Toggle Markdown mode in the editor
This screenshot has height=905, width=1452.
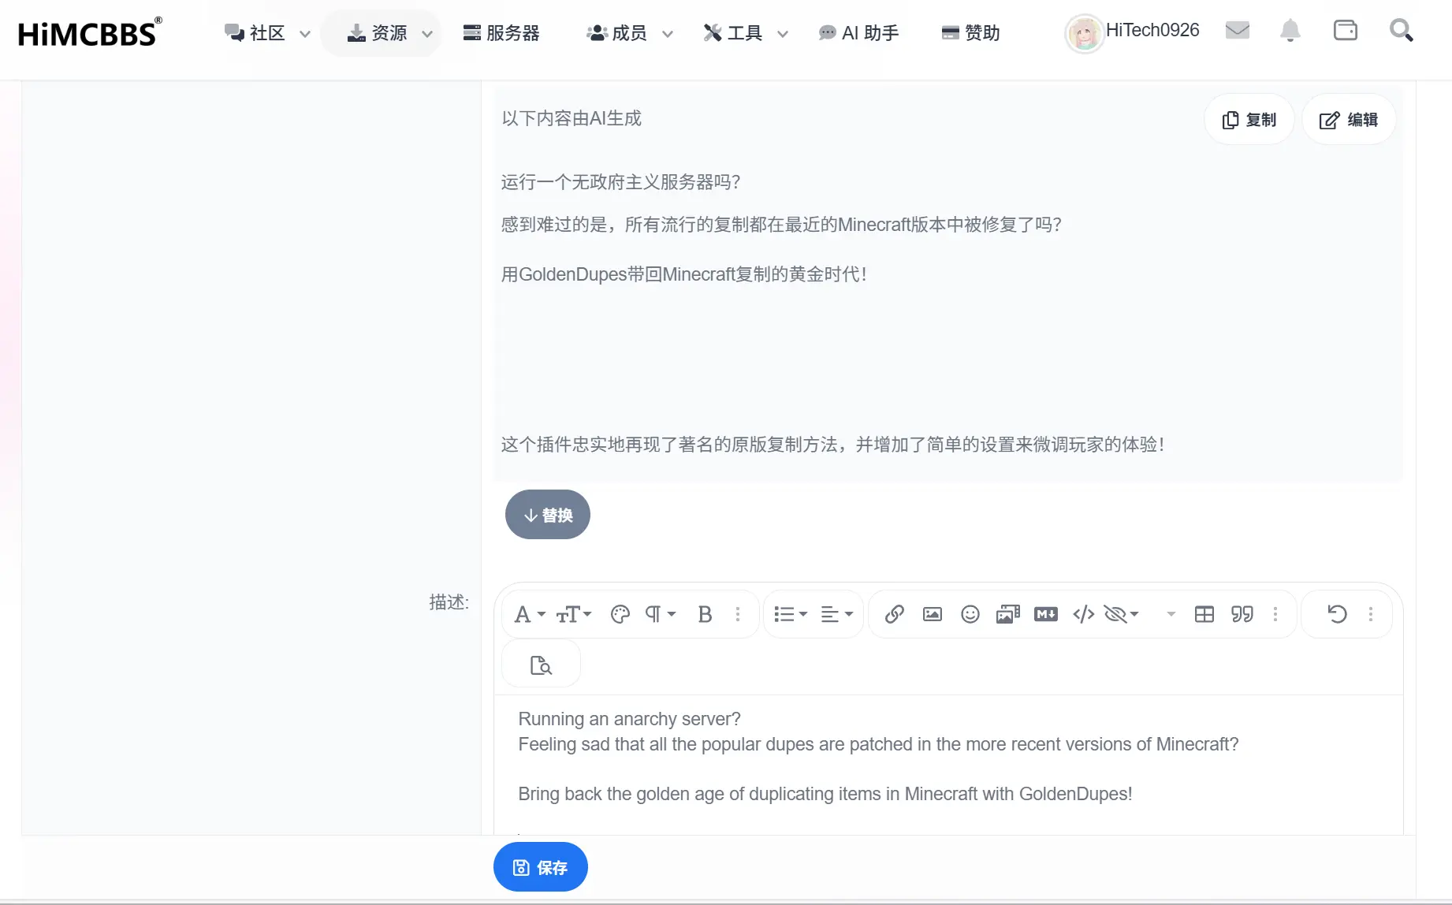point(1045,614)
